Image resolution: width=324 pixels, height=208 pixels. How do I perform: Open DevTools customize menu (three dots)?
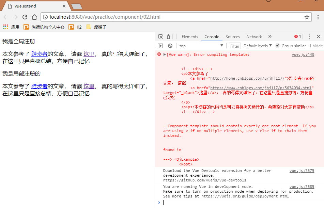click(x=309, y=37)
